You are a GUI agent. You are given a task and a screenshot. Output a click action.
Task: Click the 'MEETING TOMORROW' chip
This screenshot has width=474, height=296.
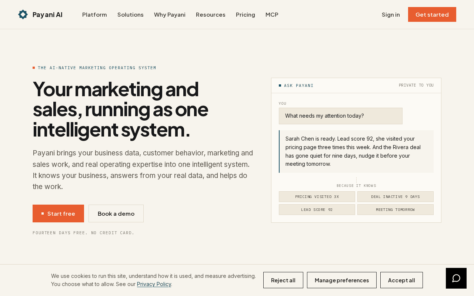pyautogui.click(x=395, y=209)
